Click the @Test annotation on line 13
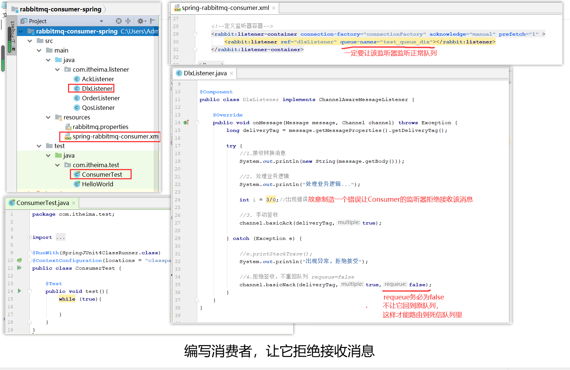The width and height of the screenshot is (570, 370). pyautogui.click(x=54, y=284)
